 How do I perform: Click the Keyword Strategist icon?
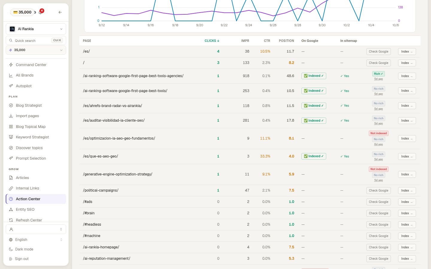(11, 137)
